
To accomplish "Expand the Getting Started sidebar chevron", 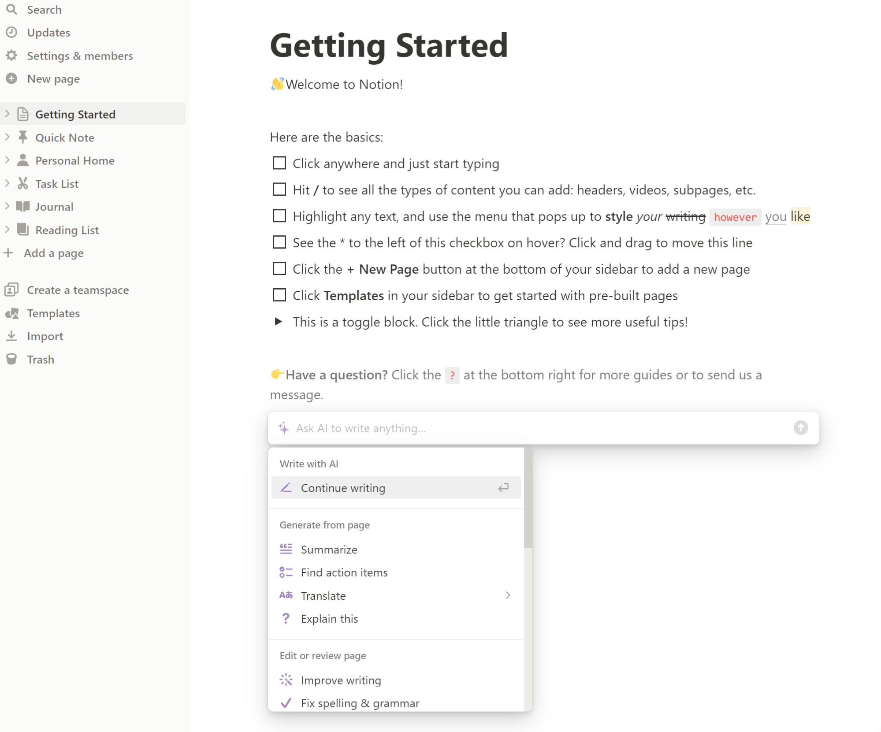I will (x=7, y=114).
